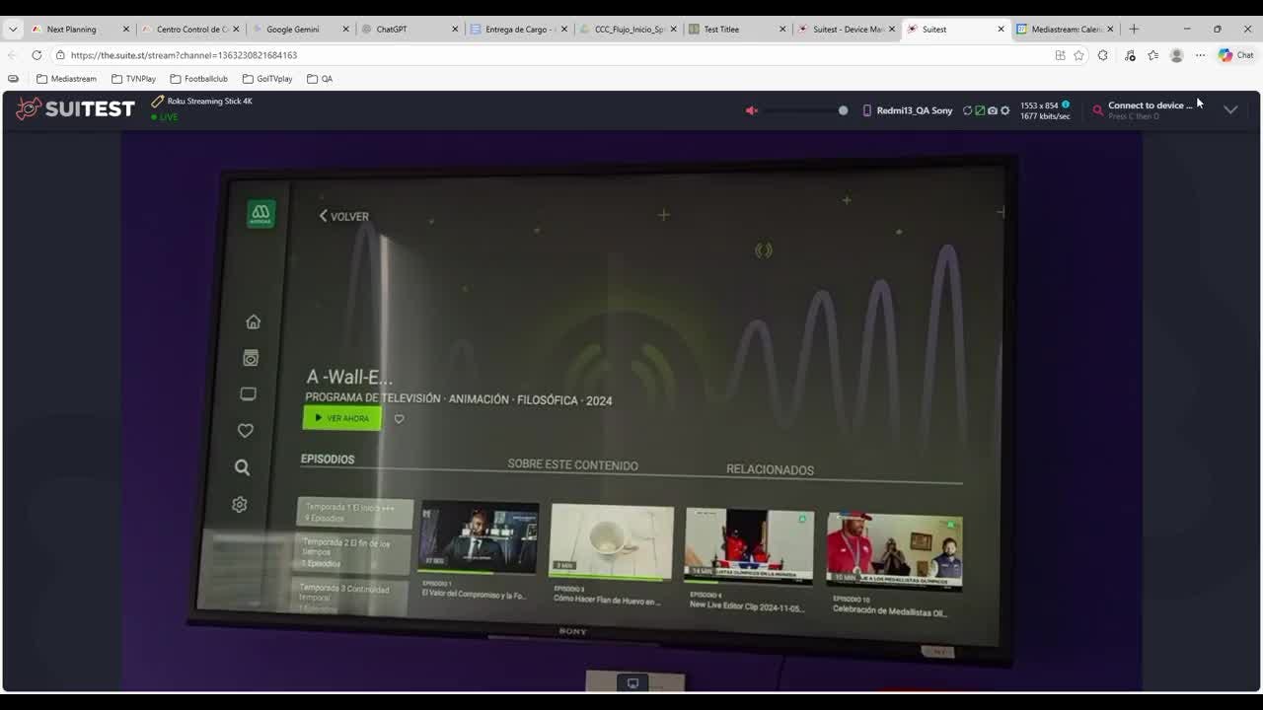This screenshot has height=710, width=1263.
Task: Select the RELACIONADOS tab
Action: [770, 470]
